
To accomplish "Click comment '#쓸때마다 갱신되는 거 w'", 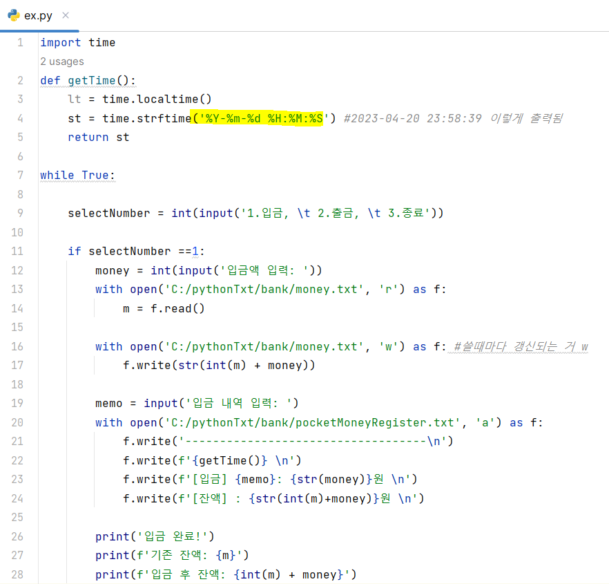I will click(521, 346).
